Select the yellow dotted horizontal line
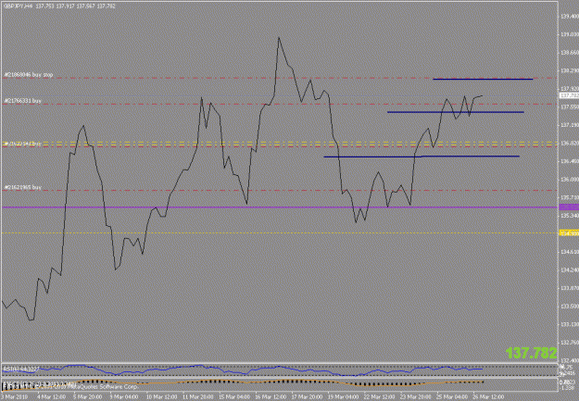 pos(280,233)
